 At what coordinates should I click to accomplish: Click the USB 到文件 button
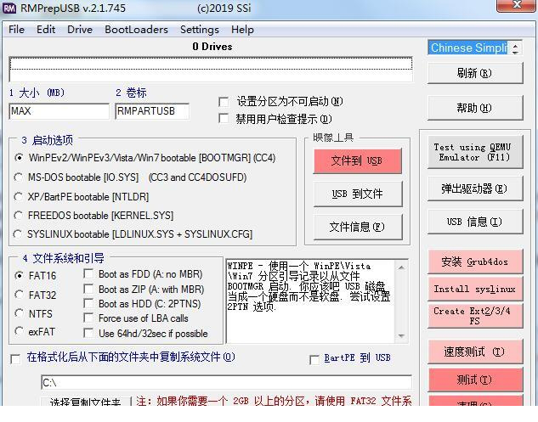pyautogui.click(x=357, y=194)
